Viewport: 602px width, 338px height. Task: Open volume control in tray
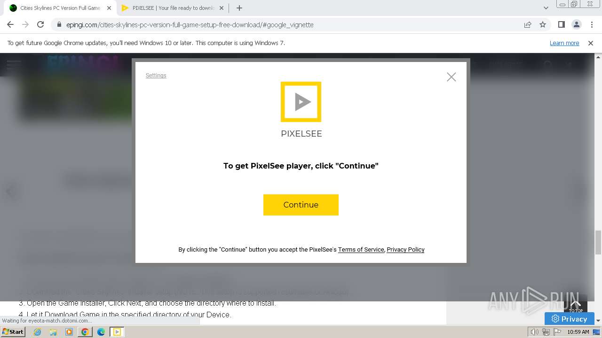535,332
